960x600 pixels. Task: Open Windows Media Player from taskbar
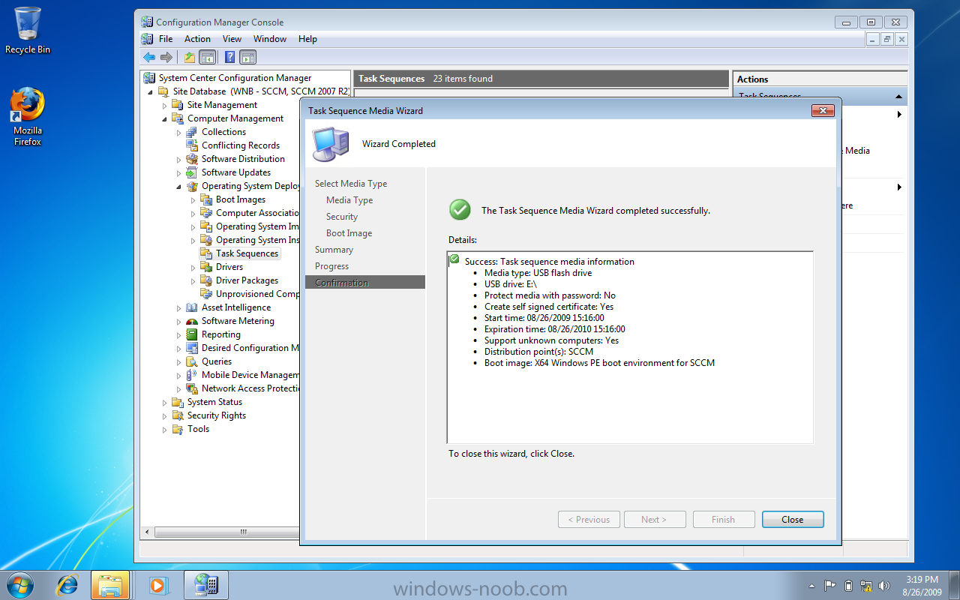click(158, 584)
